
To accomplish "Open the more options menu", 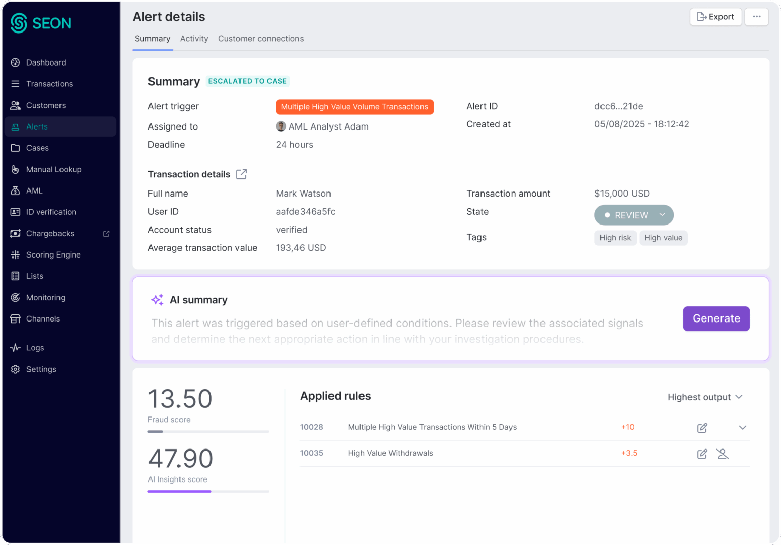I will pyautogui.click(x=757, y=16).
